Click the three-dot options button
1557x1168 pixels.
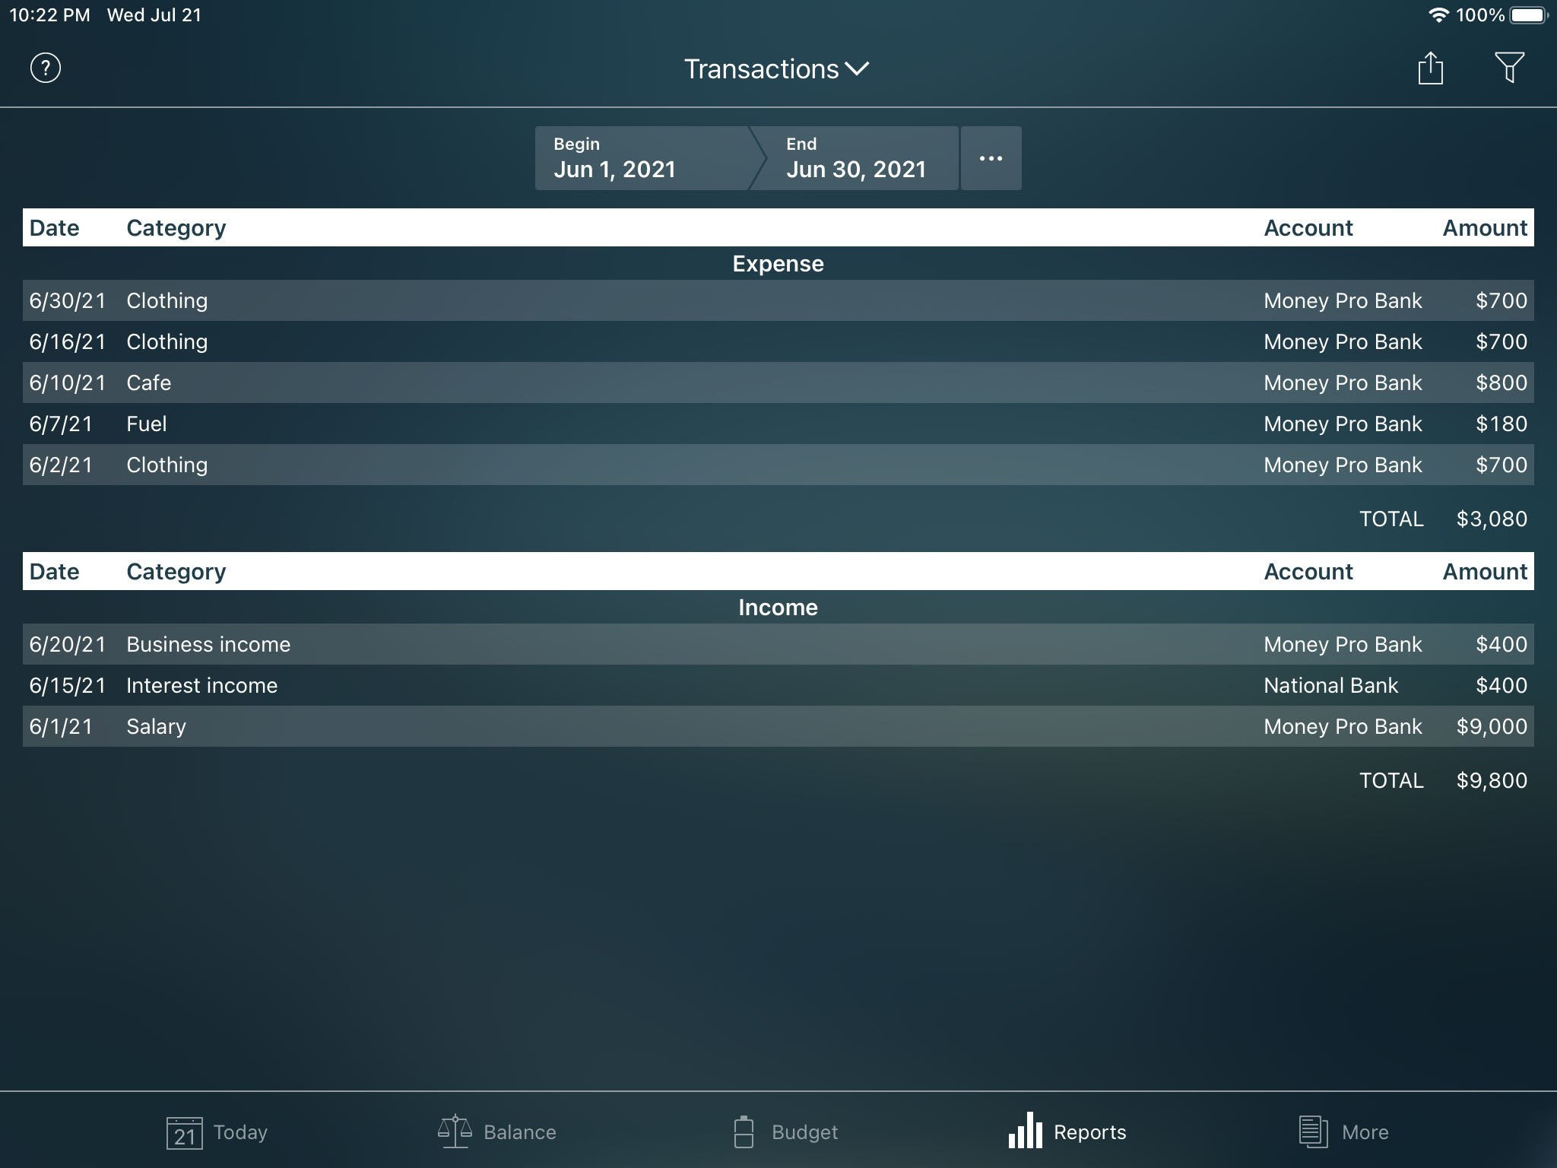(x=989, y=157)
